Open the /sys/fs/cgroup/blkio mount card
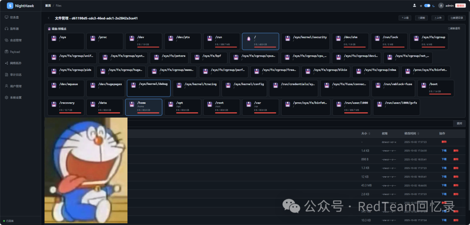 [326, 72]
